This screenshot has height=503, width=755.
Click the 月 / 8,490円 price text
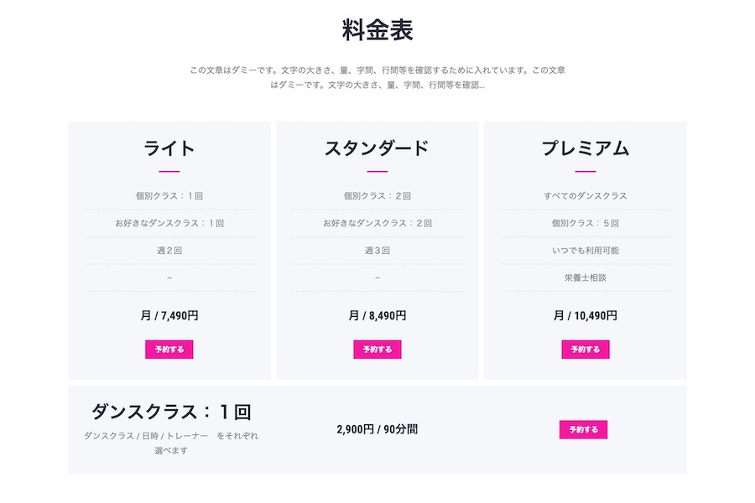tap(378, 316)
